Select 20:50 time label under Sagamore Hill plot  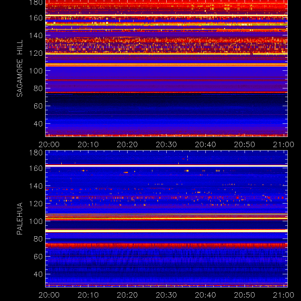(x=245, y=144)
